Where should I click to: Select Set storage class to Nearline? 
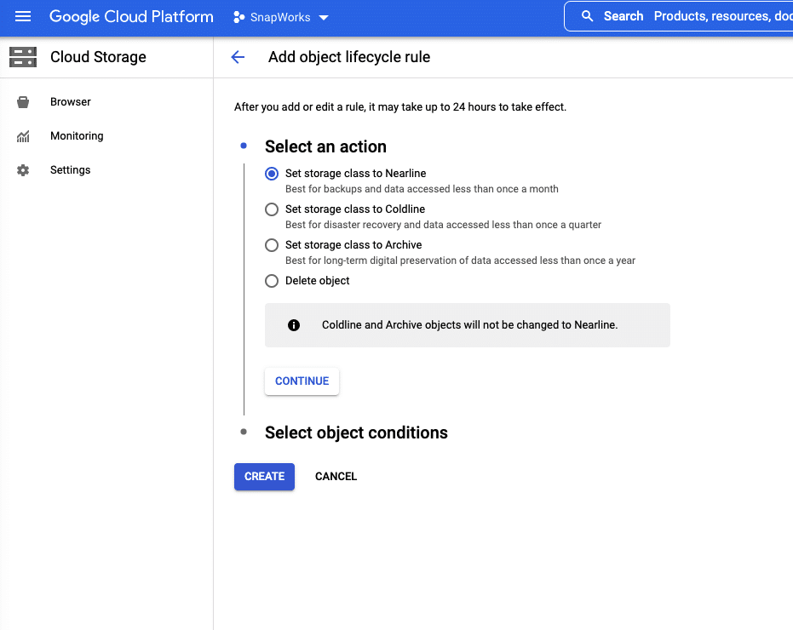pyautogui.click(x=272, y=174)
